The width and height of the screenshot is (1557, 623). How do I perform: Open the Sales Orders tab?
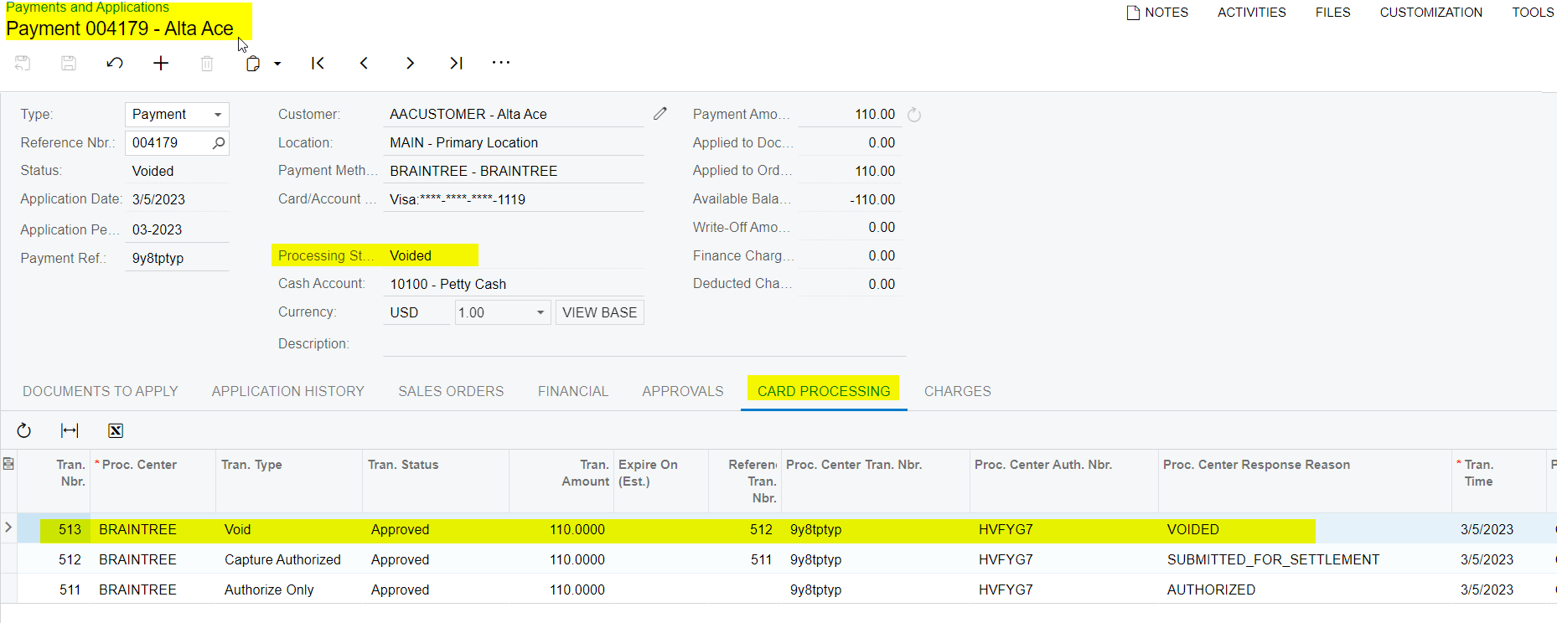coord(451,391)
